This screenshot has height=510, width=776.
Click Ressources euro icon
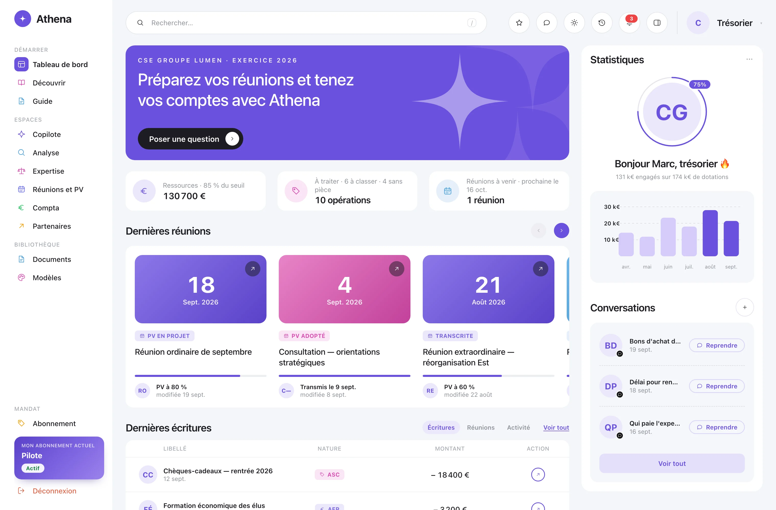144,191
